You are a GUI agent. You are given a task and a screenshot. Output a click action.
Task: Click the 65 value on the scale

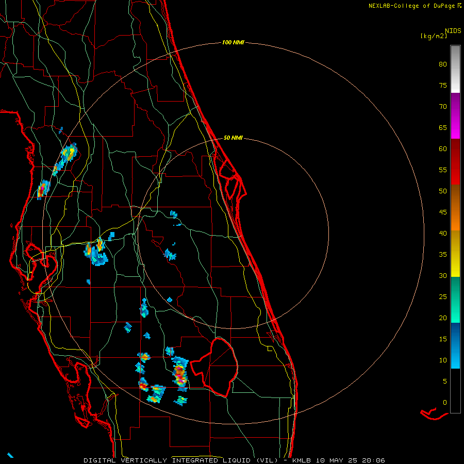443,127
